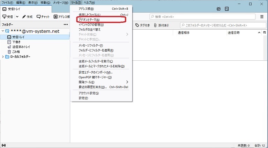Click the column picker icon in message list
268x148 pixels.
[x=259, y=32]
